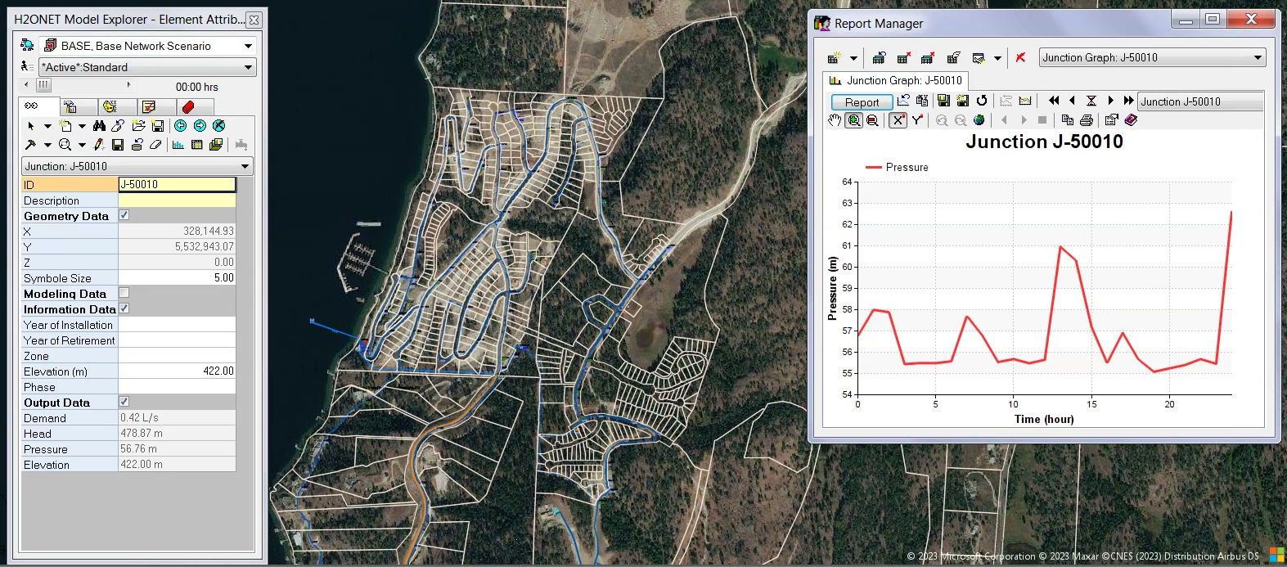Switch to the Junction Graph: J-50010 tab

click(896, 81)
